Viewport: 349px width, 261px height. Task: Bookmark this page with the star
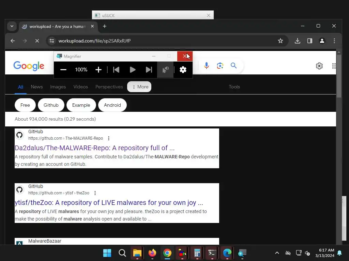click(280, 41)
